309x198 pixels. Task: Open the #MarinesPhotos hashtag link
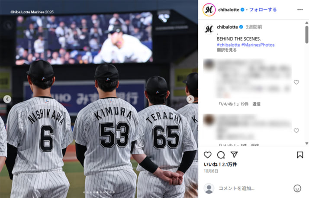[258, 45]
